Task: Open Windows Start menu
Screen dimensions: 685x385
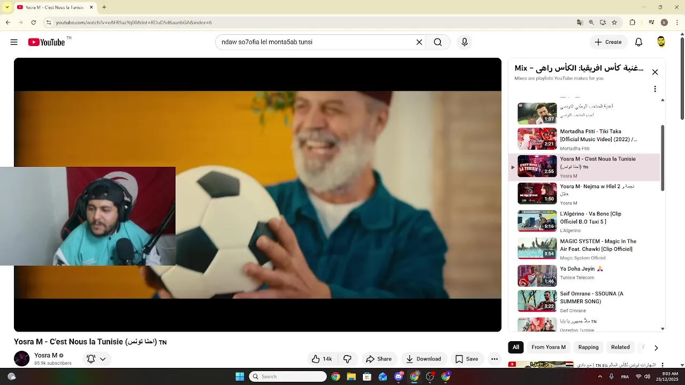Action: click(240, 376)
